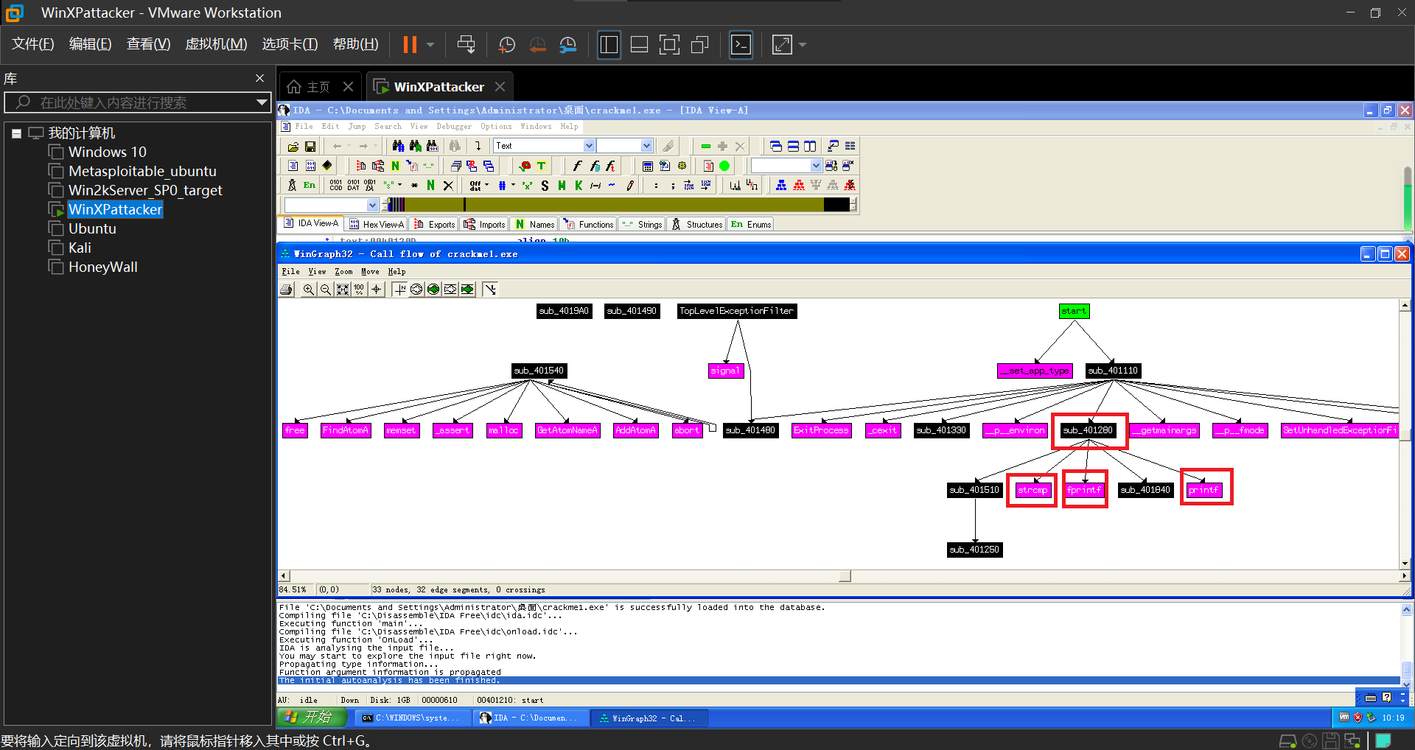Switch to the Hex View-A tab
Image resolution: width=1415 pixels, height=750 pixels.
377,225
